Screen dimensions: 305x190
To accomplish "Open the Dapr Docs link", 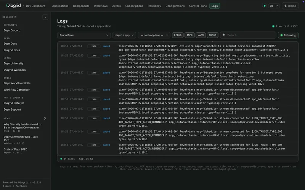I will pos(10,44).
